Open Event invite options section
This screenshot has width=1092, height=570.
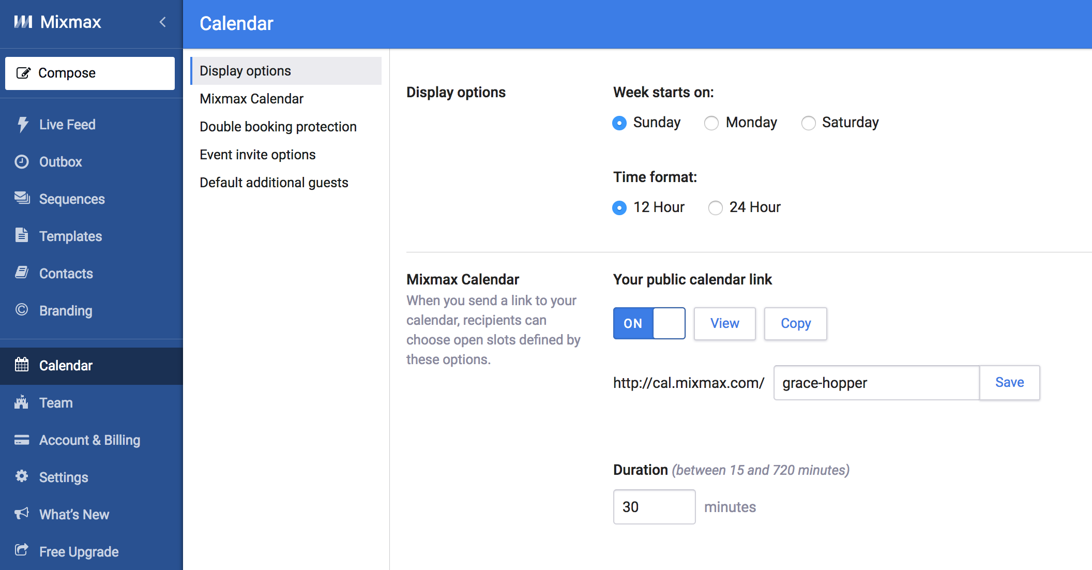[x=257, y=155]
